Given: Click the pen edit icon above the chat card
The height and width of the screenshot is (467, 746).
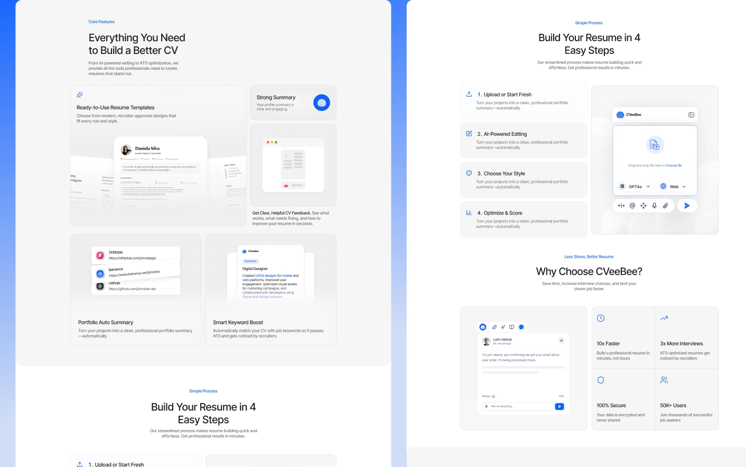Looking at the screenshot, I should (x=495, y=327).
